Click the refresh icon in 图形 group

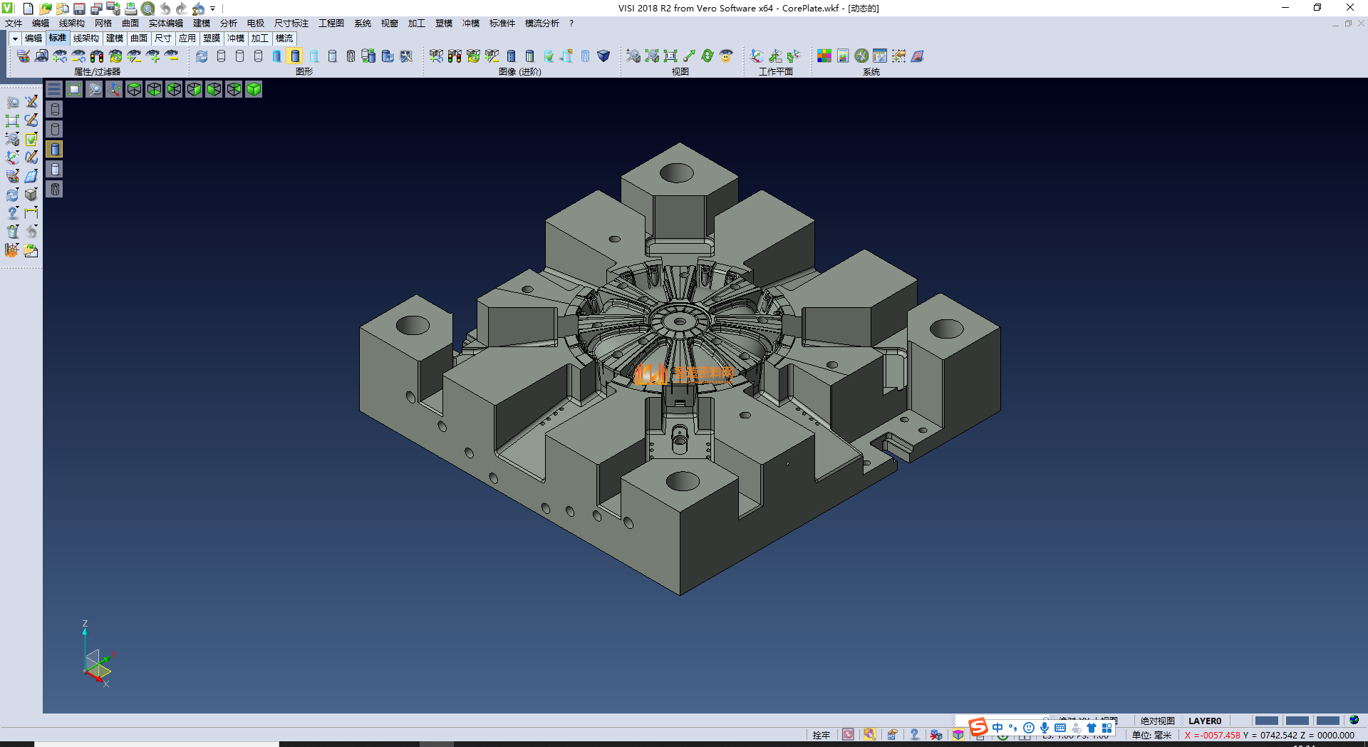[x=202, y=56]
